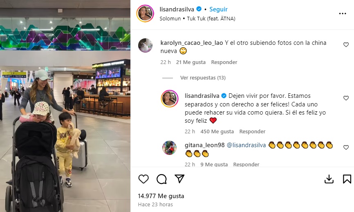The image size is (354, 212).
Task: Reply to karolyn_cacao_leo_lao's comment
Action: (224, 62)
